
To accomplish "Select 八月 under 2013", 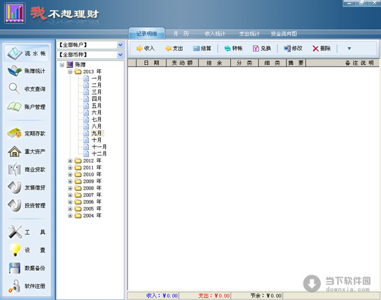I will coord(97,126).
